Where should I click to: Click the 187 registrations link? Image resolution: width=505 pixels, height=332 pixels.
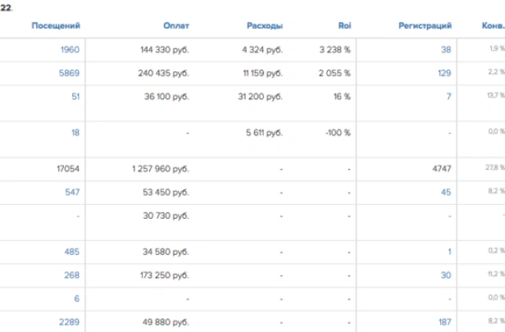point(444,322)
